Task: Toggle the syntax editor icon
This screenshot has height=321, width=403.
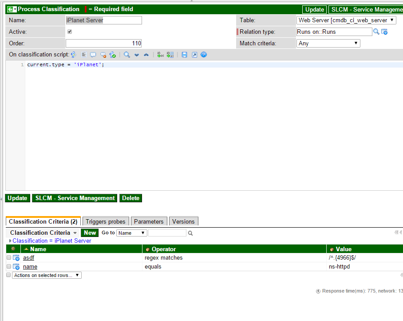Action: point(74,55)
